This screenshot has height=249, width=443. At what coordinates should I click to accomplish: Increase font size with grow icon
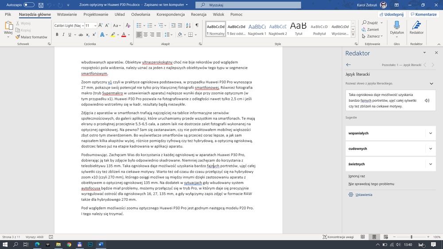[100, 25]
